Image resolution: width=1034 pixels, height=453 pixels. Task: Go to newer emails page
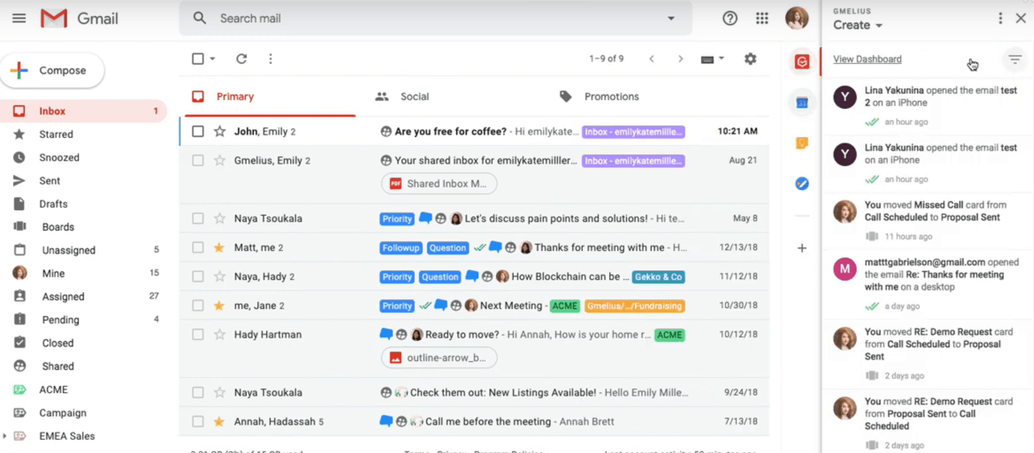coord(651,59)
